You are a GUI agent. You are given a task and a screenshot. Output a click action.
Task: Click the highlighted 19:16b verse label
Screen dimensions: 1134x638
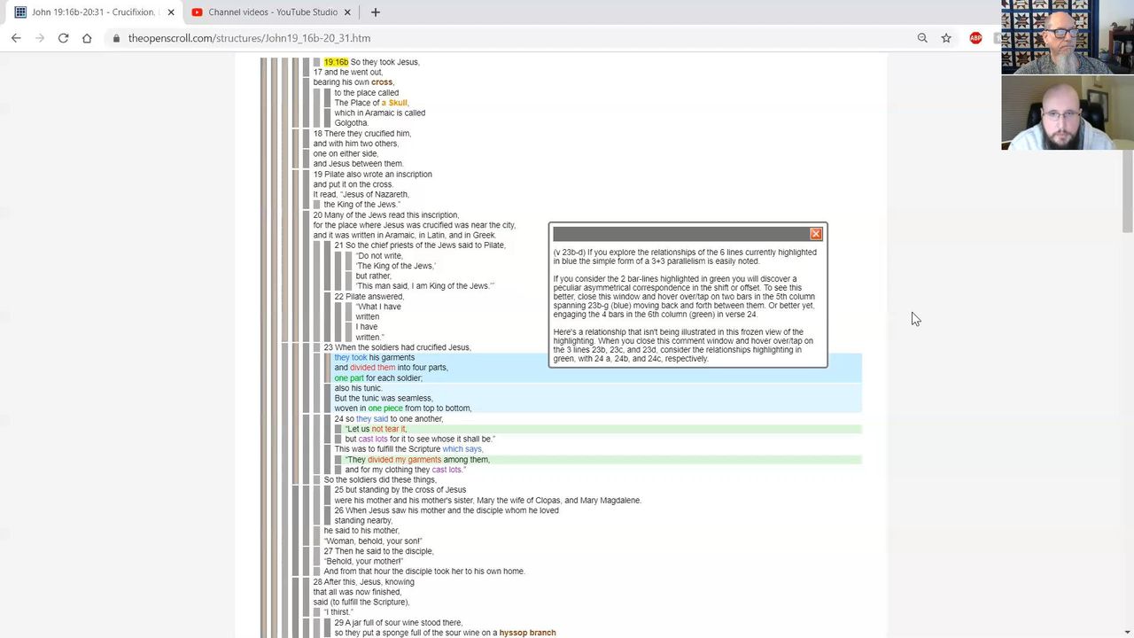point(336,62)
